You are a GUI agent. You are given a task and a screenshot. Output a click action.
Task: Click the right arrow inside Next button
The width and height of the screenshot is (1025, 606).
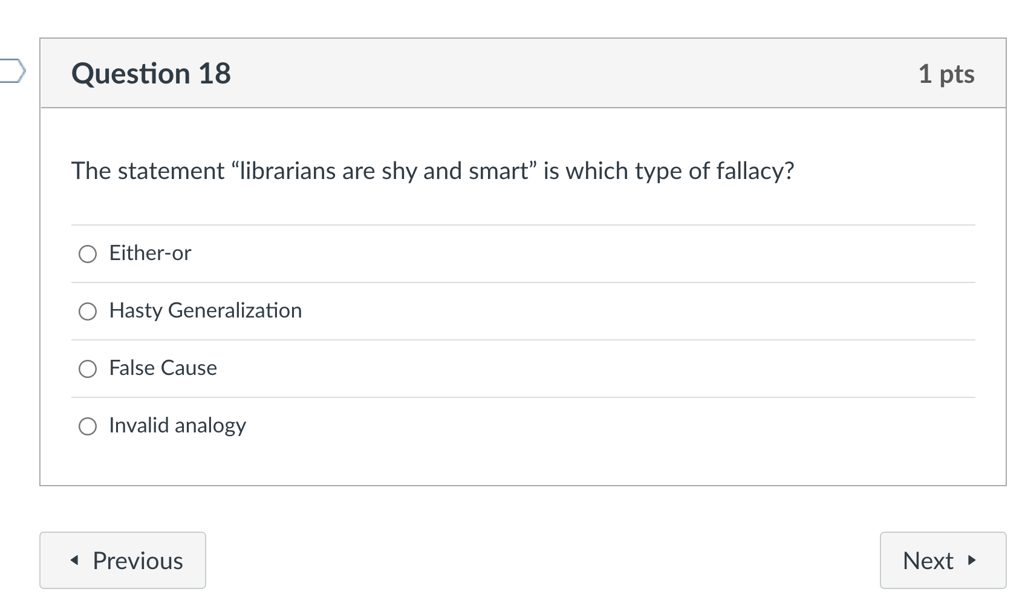click(971, 561)
